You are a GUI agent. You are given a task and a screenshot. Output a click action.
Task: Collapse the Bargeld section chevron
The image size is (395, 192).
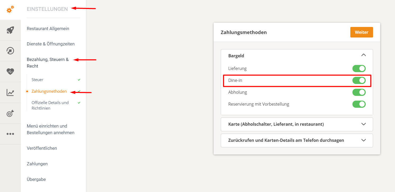364,55
